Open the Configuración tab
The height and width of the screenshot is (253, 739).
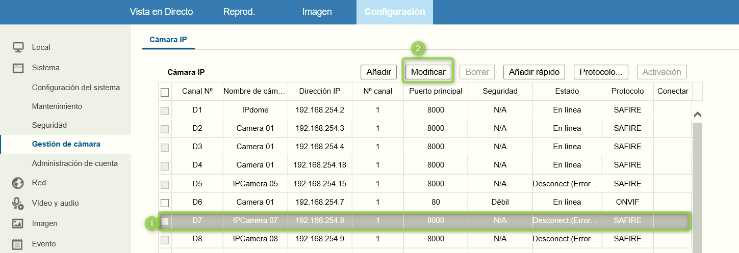click(x=395, y=12)
